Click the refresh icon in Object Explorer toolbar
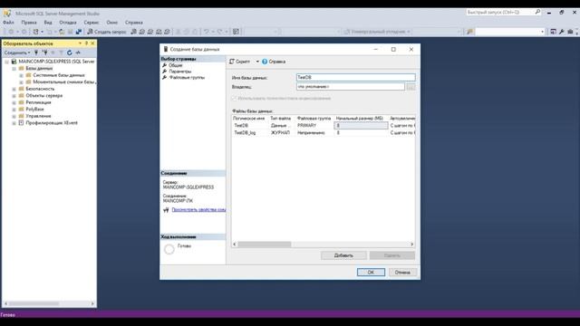The height and width of the screenshot is (326, 580). [x=69, y=53]
